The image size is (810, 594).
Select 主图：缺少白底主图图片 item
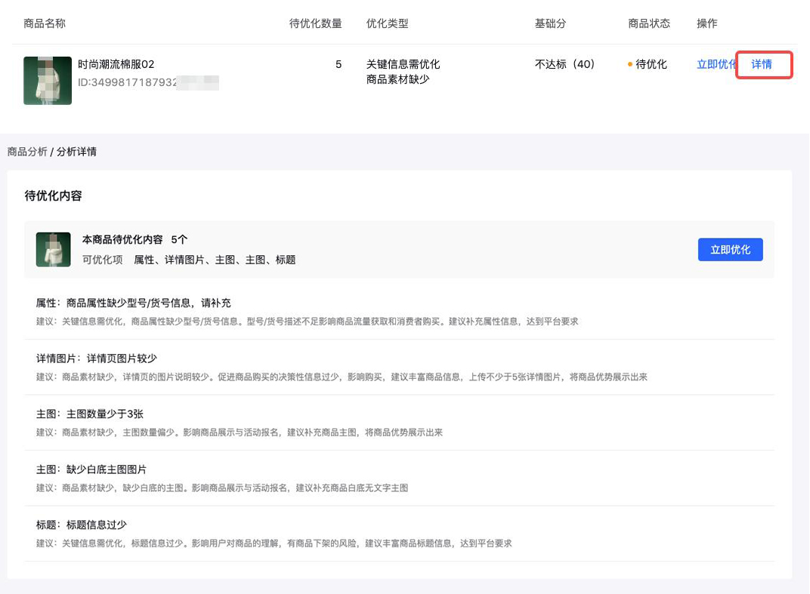91,469
